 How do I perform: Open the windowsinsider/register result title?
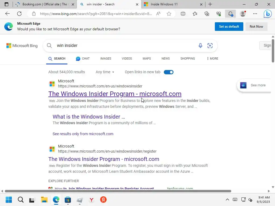pos(104,159)
